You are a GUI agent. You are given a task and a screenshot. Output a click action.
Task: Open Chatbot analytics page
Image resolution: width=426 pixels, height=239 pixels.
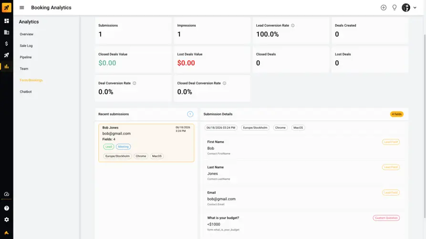(26, 92)
